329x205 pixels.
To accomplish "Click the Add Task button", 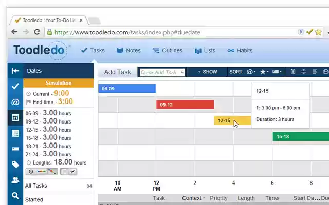I will (x=118, y=72).
